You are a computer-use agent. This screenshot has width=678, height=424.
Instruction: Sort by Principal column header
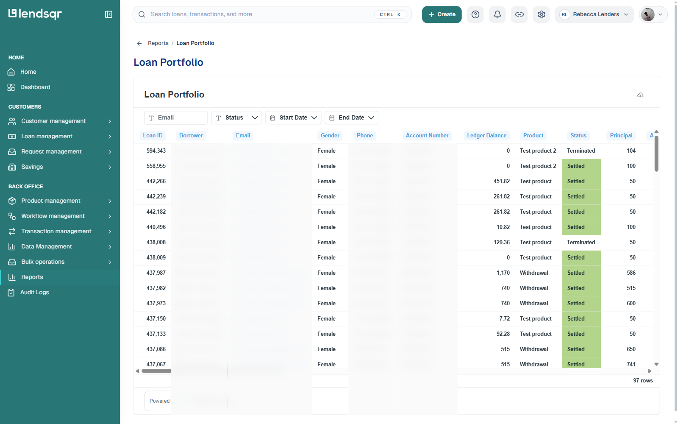[621, 136]
